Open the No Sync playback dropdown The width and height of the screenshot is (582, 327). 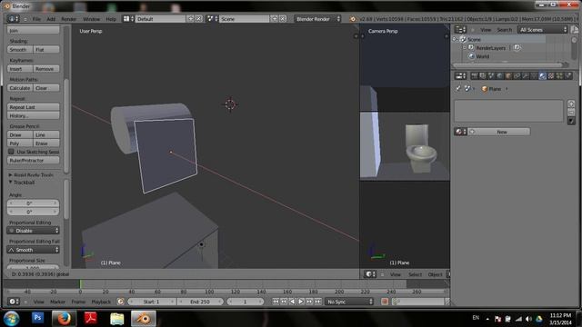coord(349,302)
